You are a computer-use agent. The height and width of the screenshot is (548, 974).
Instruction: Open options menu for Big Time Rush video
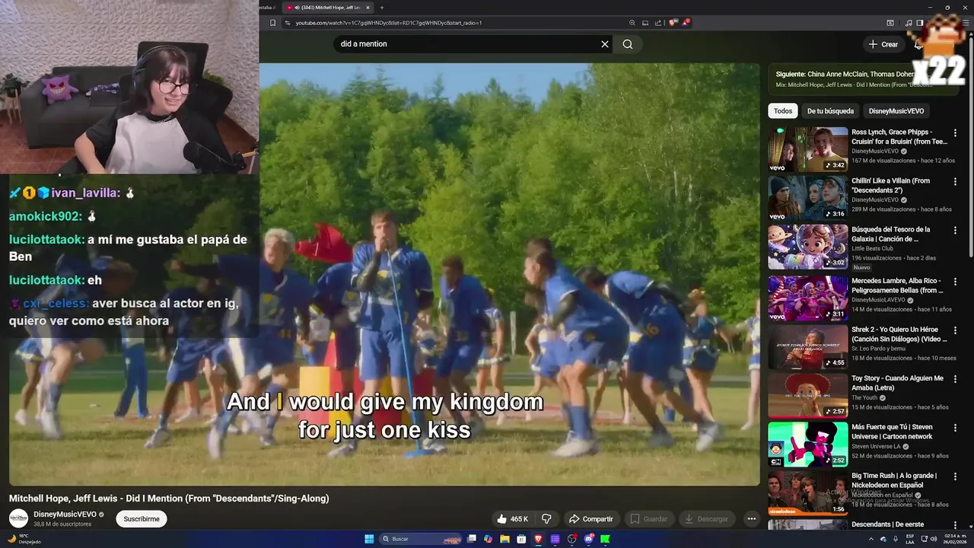point(955,477)
